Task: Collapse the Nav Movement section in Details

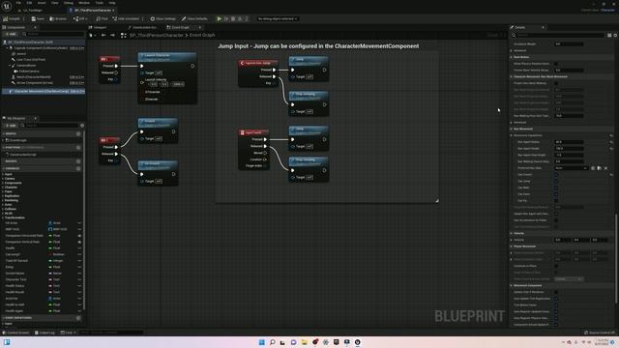Action: point(512,129)
